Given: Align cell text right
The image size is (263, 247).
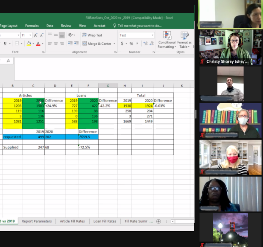Looking at the screenshot, I should click(x=62, y=44).
